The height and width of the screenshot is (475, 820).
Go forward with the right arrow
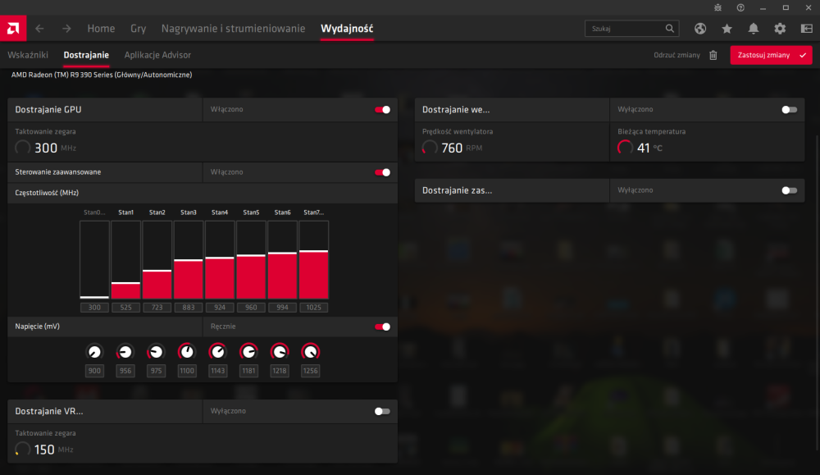66,29
